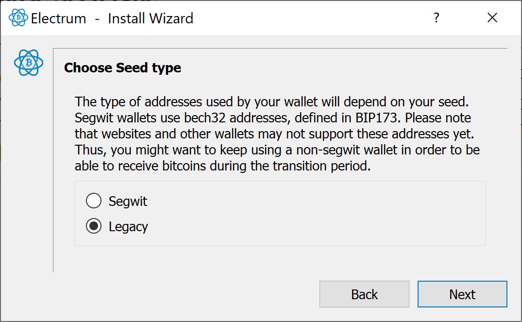Proceed by pressing the Next button
The height and width of the screenshot is (322, 522).
462,294
